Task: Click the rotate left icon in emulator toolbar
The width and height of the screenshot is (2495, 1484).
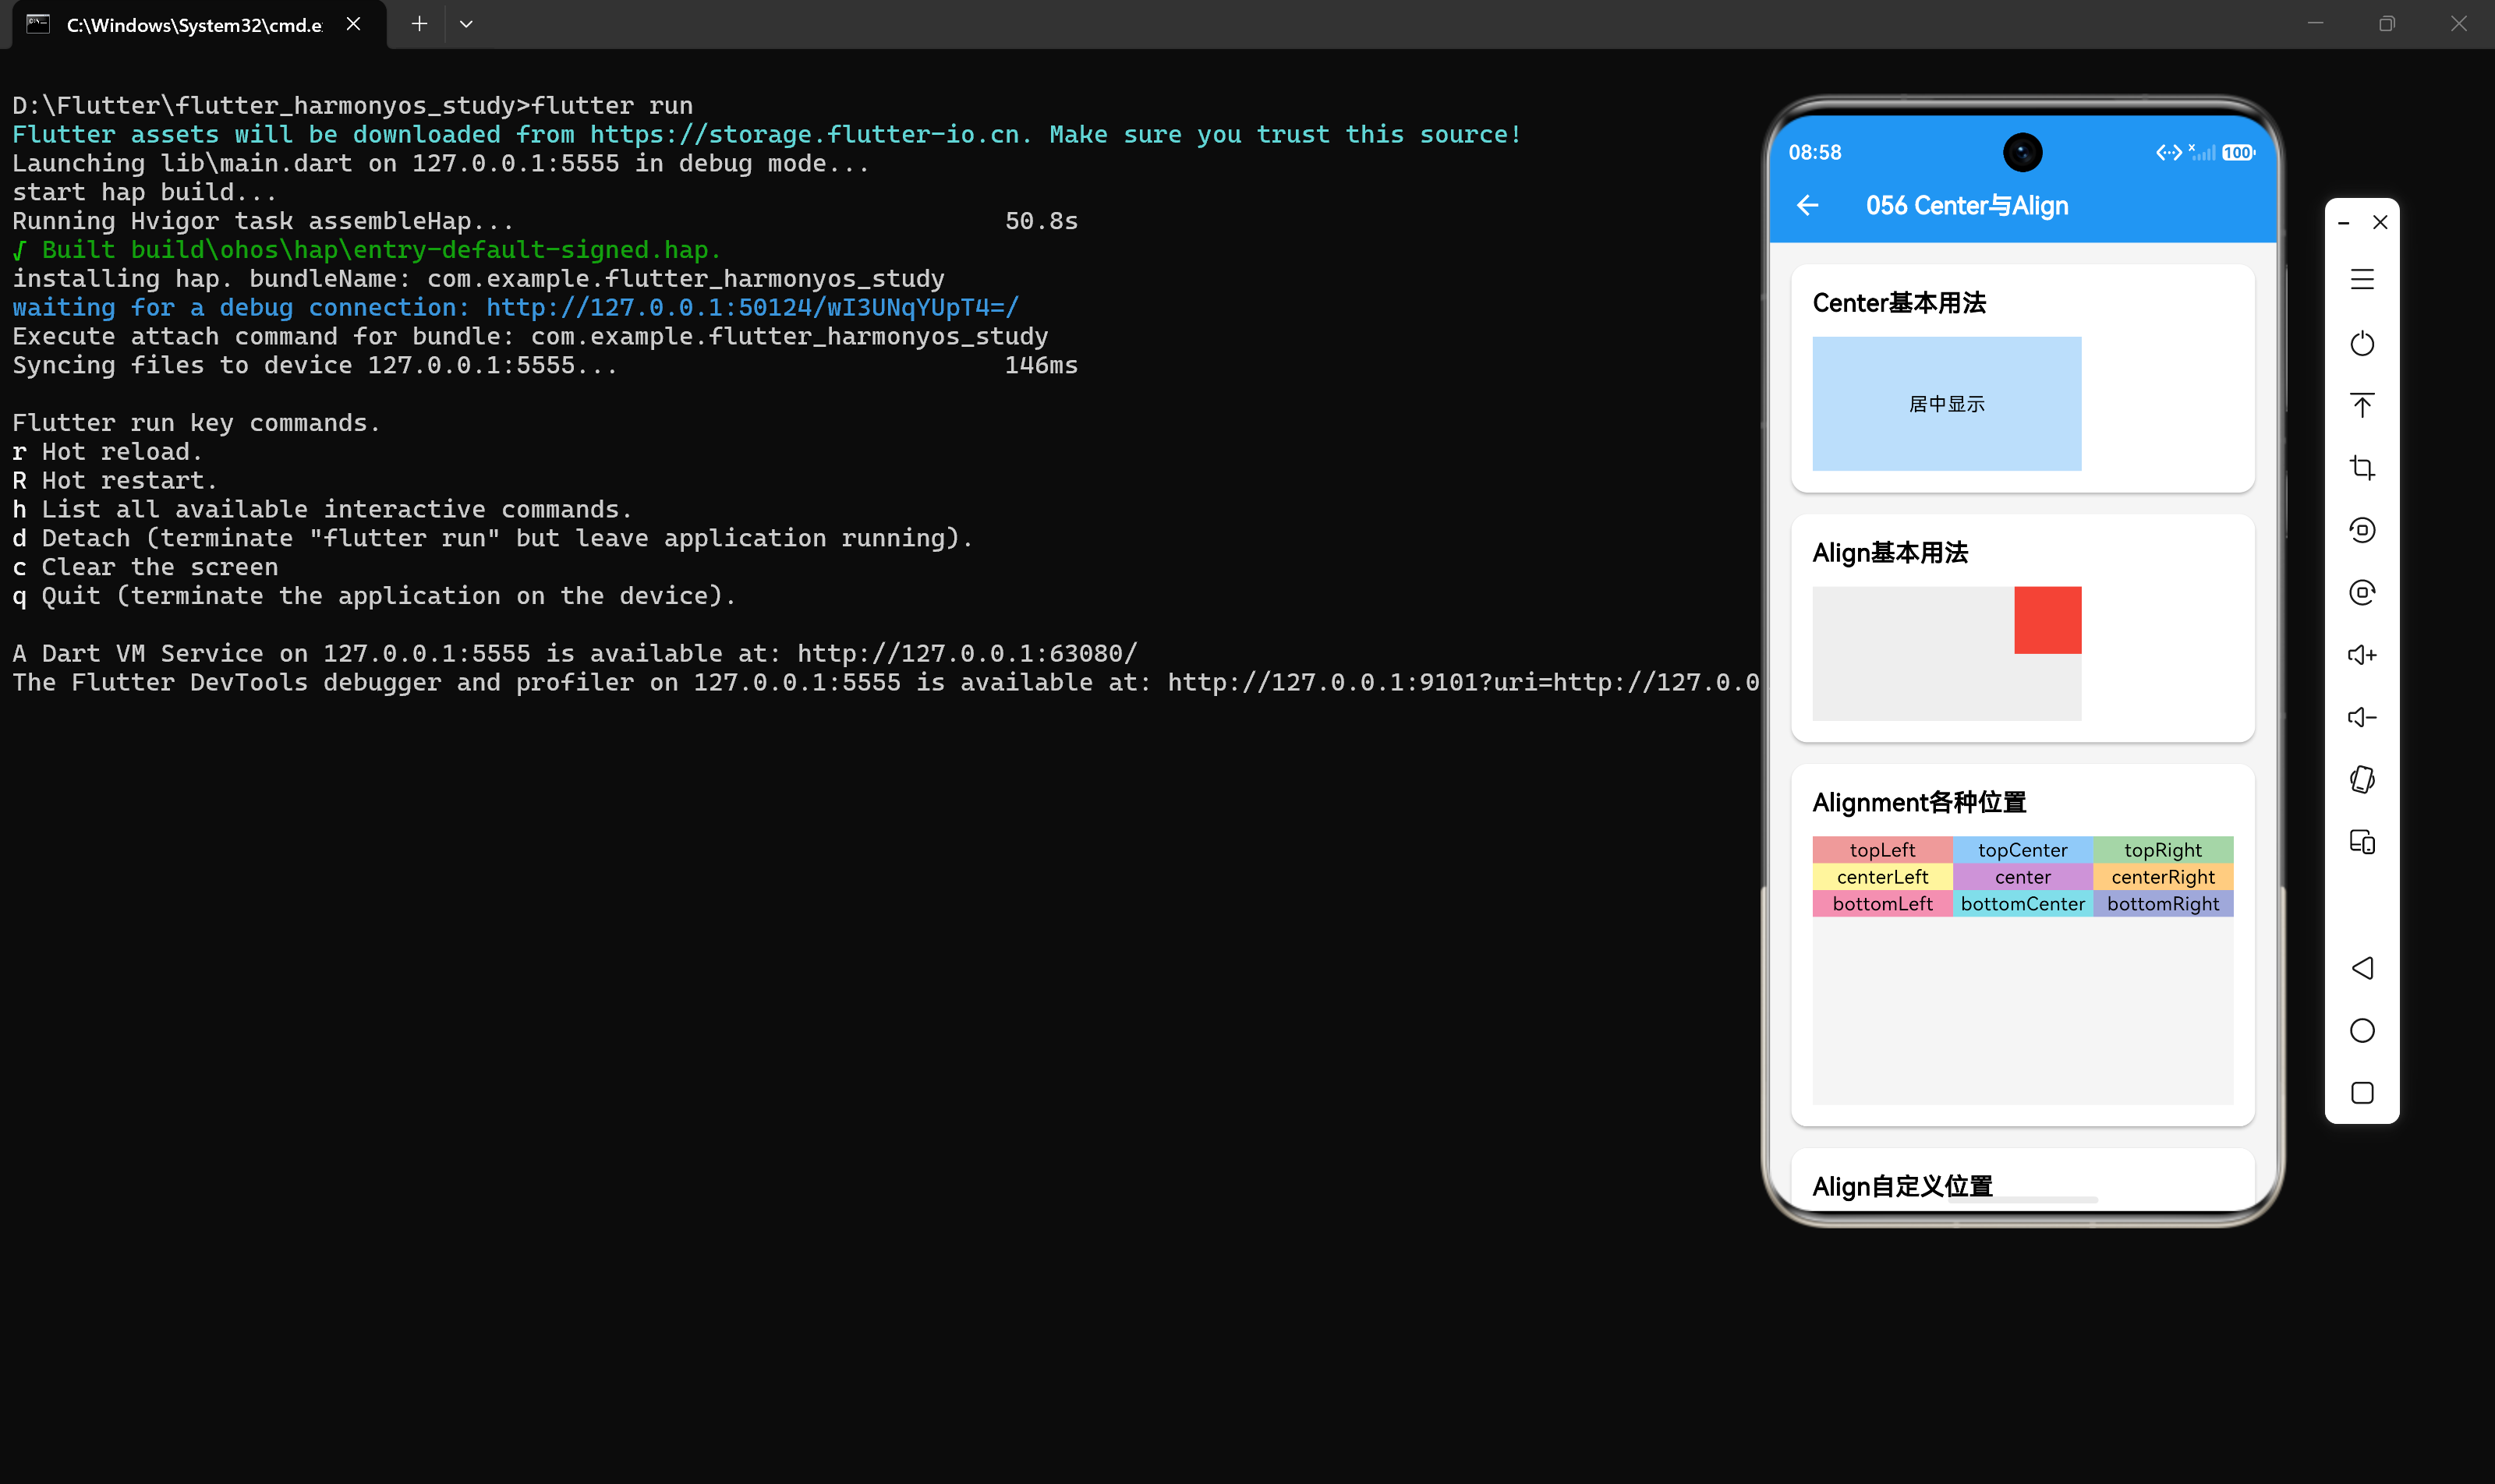Action: click(x=2362, y=530)
